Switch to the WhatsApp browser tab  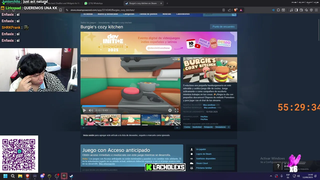pos(102,3)
